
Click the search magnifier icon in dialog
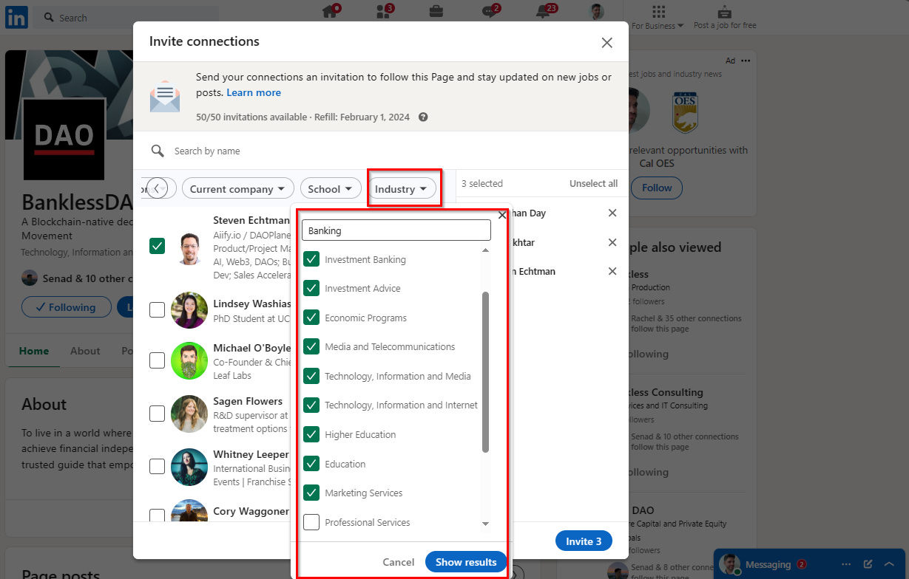[x=158, y=151]
